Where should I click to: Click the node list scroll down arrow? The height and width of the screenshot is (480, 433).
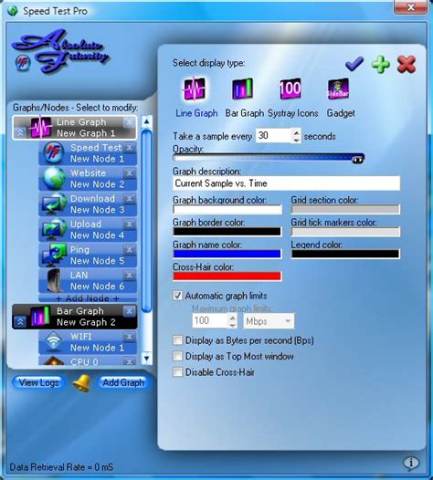(x=146, y=358)
